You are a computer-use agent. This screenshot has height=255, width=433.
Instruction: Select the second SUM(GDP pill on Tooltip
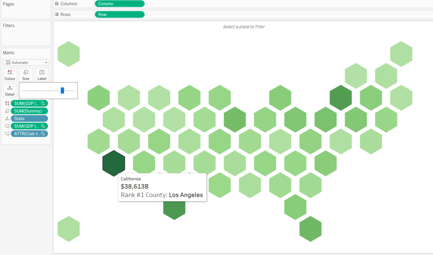click(x=29, y=126)
